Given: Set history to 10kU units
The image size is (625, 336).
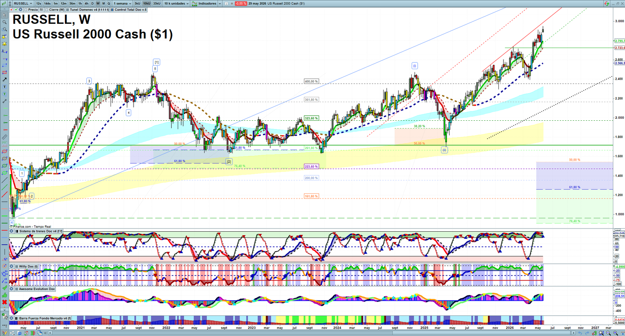Looking at the screenshot, I should 147,4.
